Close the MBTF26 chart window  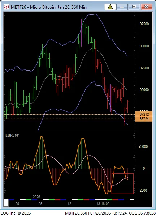[x=147, y=7]
